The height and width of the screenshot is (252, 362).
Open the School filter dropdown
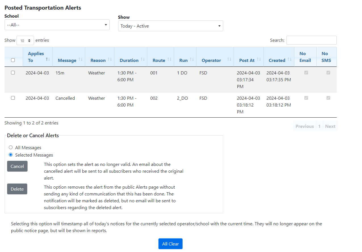click(x=57, y=25)
